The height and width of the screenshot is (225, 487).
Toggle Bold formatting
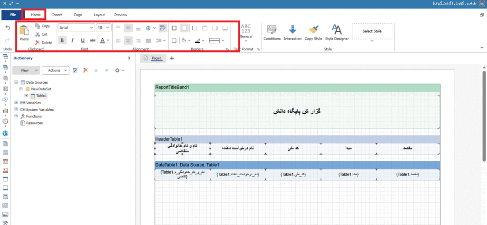pyautogui.click(x=62, y=40)
